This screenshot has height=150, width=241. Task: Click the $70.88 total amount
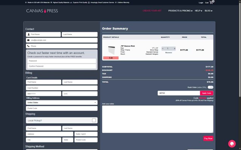click(210, 82)
